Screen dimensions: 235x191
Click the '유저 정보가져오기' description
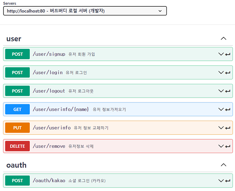tap(109, 109)
